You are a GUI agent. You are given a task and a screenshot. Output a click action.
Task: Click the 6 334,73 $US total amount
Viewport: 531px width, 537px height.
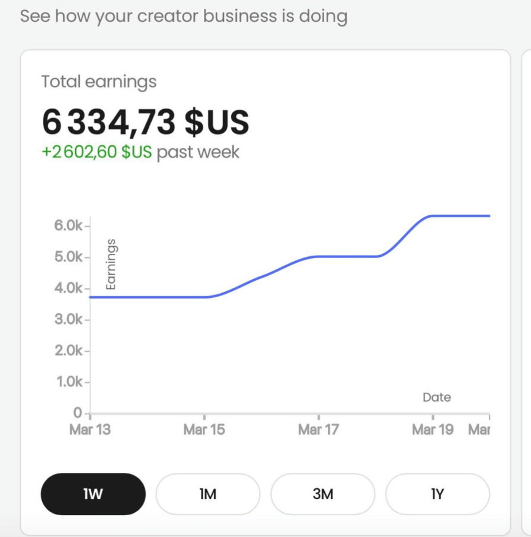(x=145, y=122)
